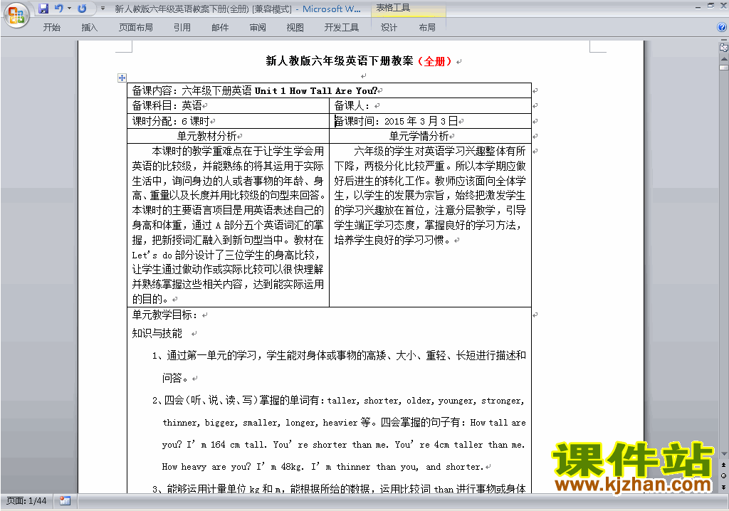
Task: Click the title text 新人教版六年级英语下册教案
Action: point(340,61)
